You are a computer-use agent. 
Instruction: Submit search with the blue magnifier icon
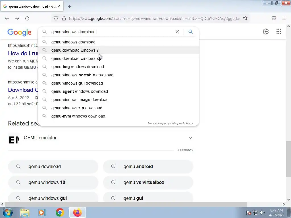190,32
